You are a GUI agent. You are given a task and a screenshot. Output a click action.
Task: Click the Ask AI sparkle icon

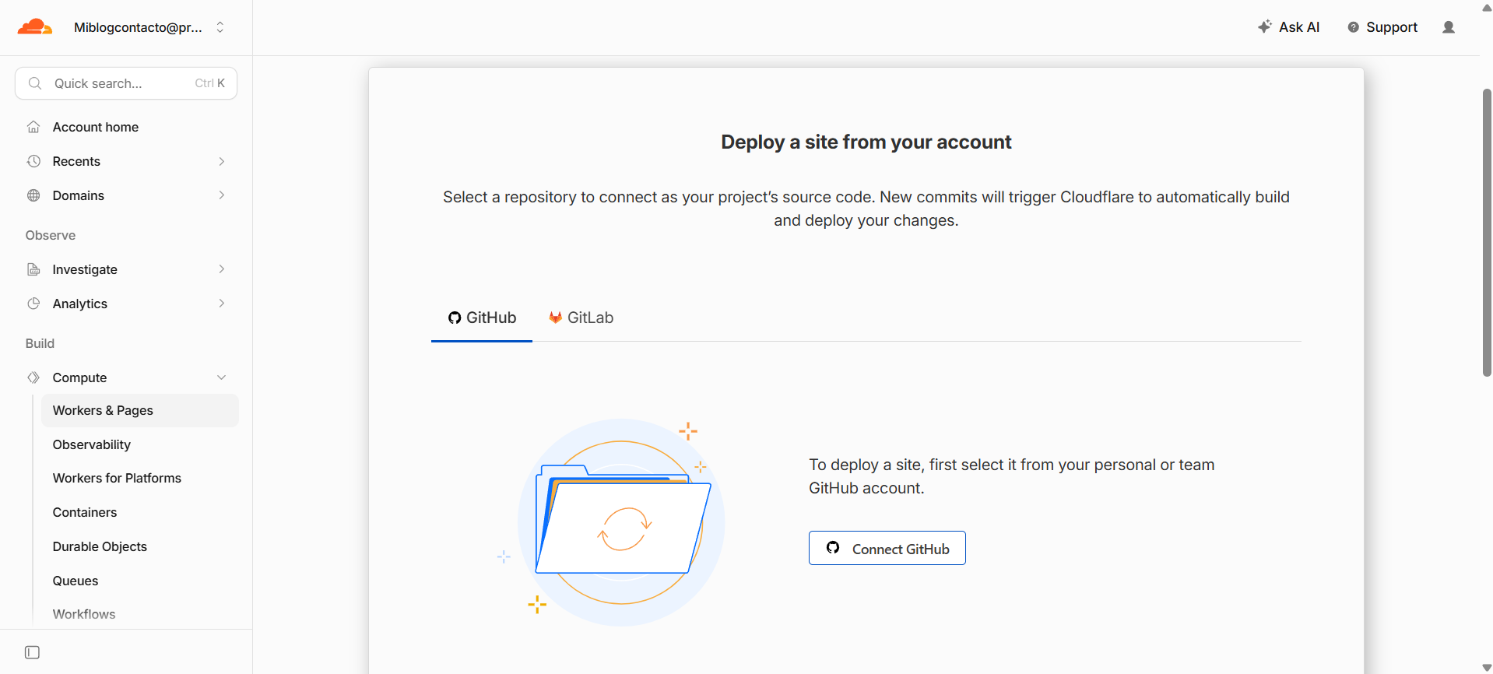(x=1265, y=26)
